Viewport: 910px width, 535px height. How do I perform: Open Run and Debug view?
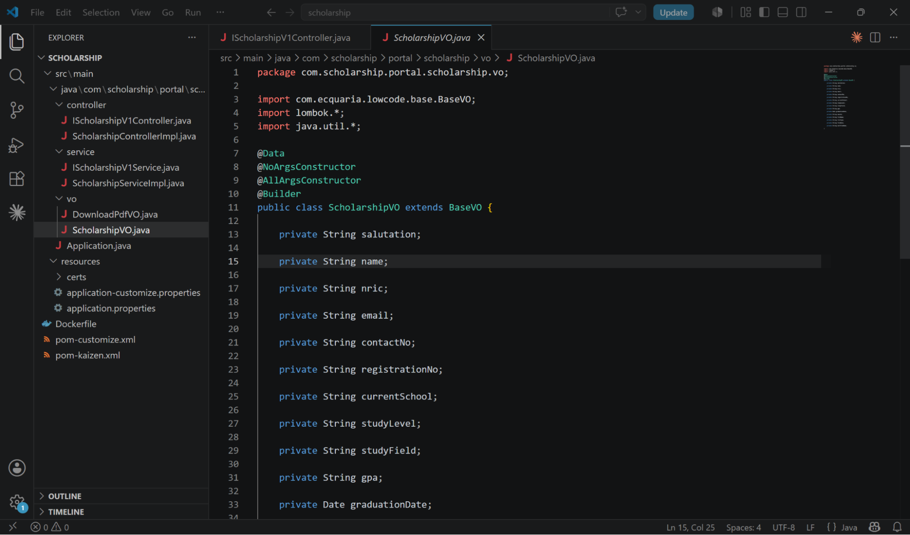pos(17,145)
